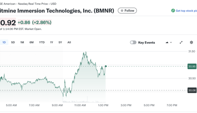Click the star icon in Follow button
197x113 pixels.
[x=122, y=11]
